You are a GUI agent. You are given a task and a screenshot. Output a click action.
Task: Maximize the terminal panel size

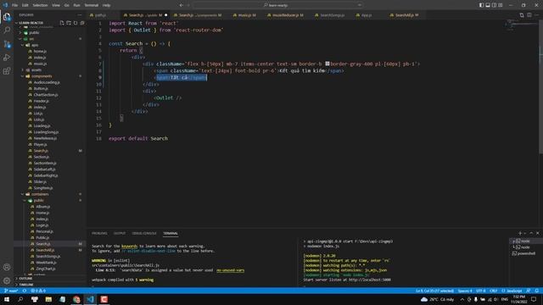pyautogui.click(x=531, y=234)
